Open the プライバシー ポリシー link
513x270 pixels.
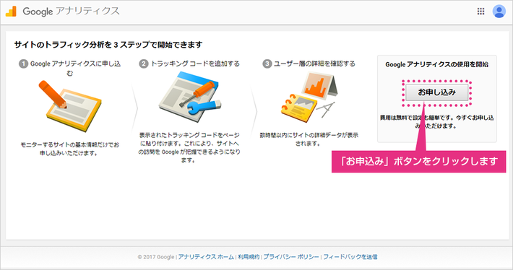(x=291, y=257)
